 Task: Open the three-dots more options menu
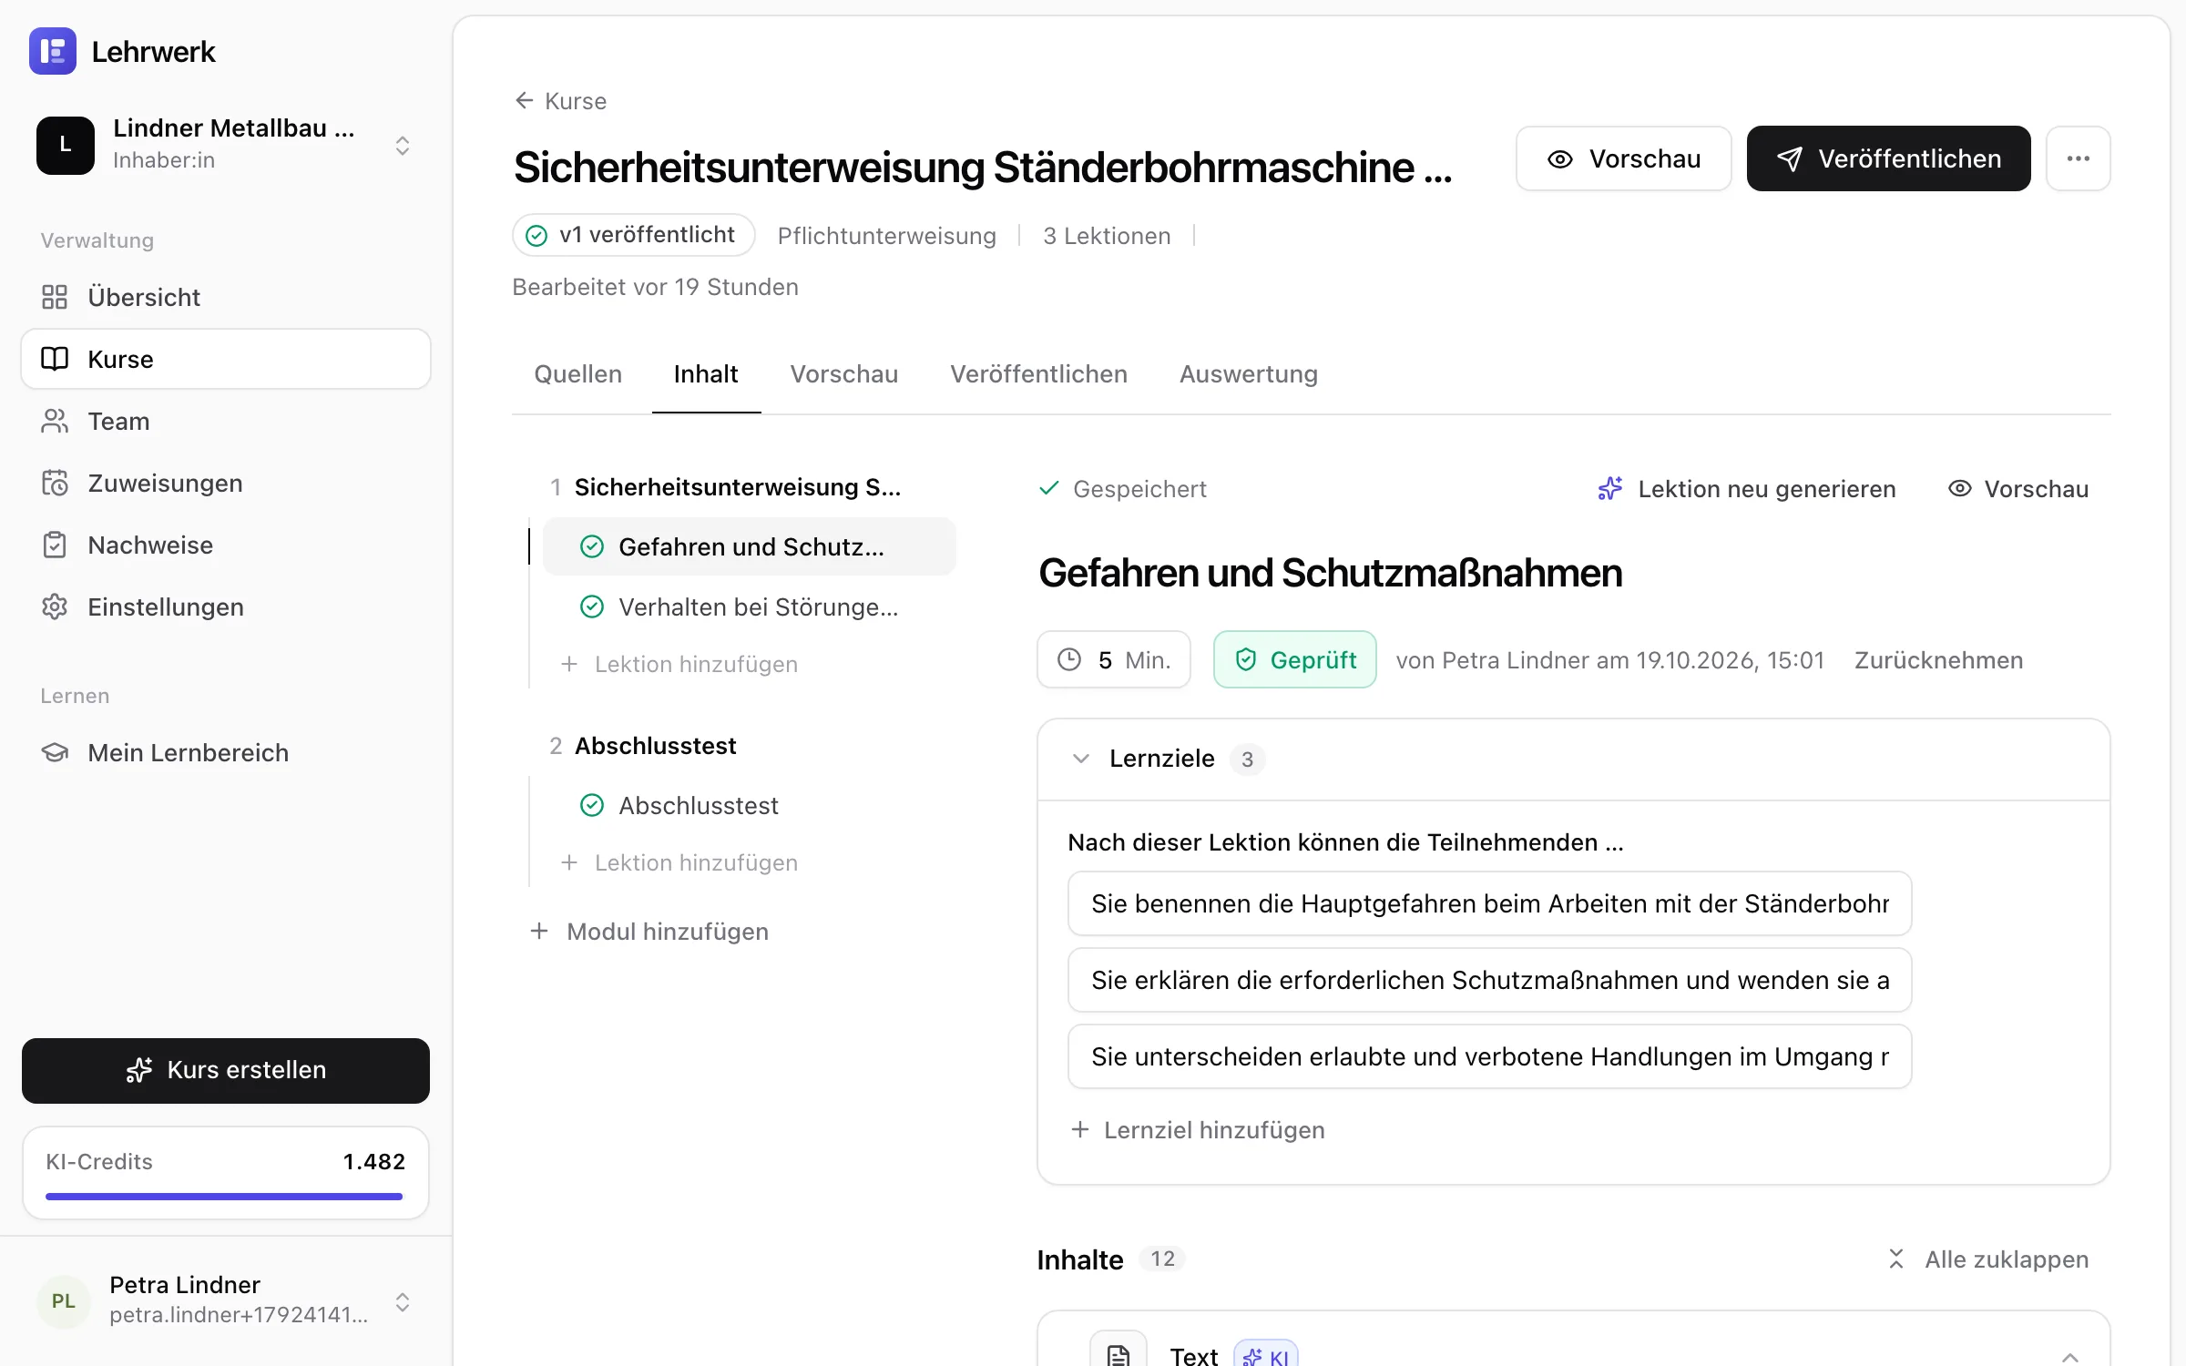pyautogui.click(x=2078, y=158)
